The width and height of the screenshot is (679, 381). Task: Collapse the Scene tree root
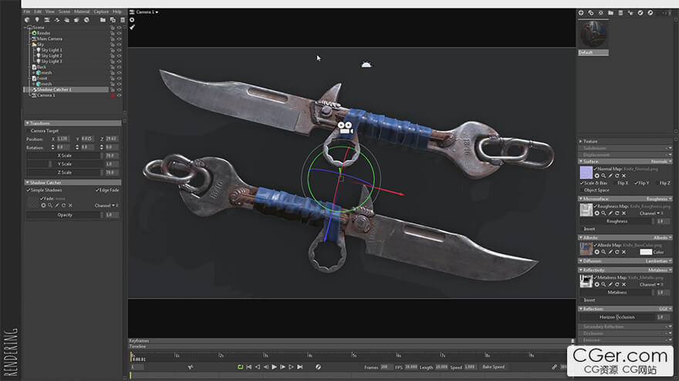pyautogui.click(x=25, y=27)
